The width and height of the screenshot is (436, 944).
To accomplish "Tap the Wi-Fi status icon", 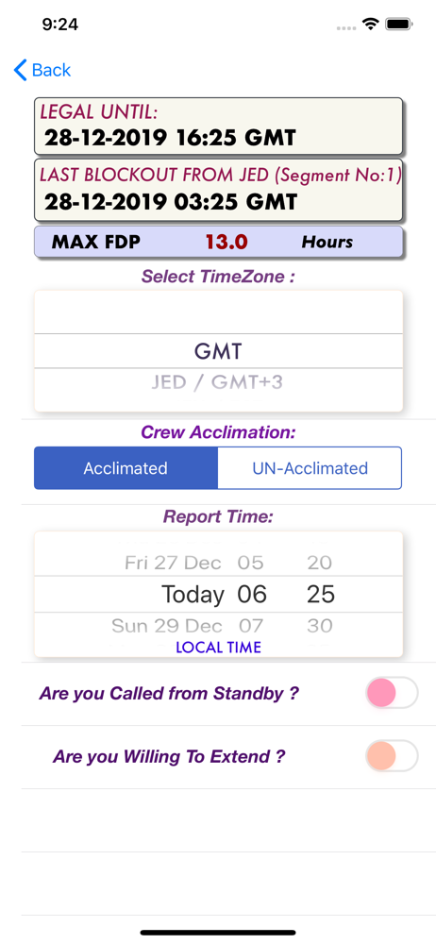I will coord(370,25).
